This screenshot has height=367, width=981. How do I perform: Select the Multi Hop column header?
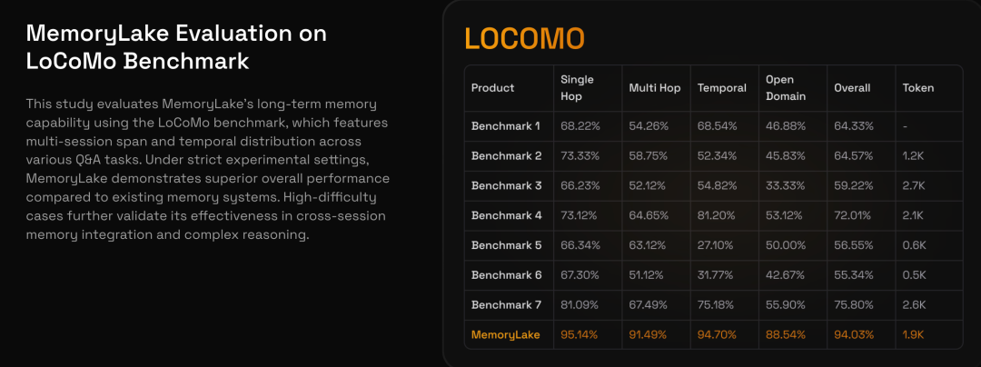655,88
